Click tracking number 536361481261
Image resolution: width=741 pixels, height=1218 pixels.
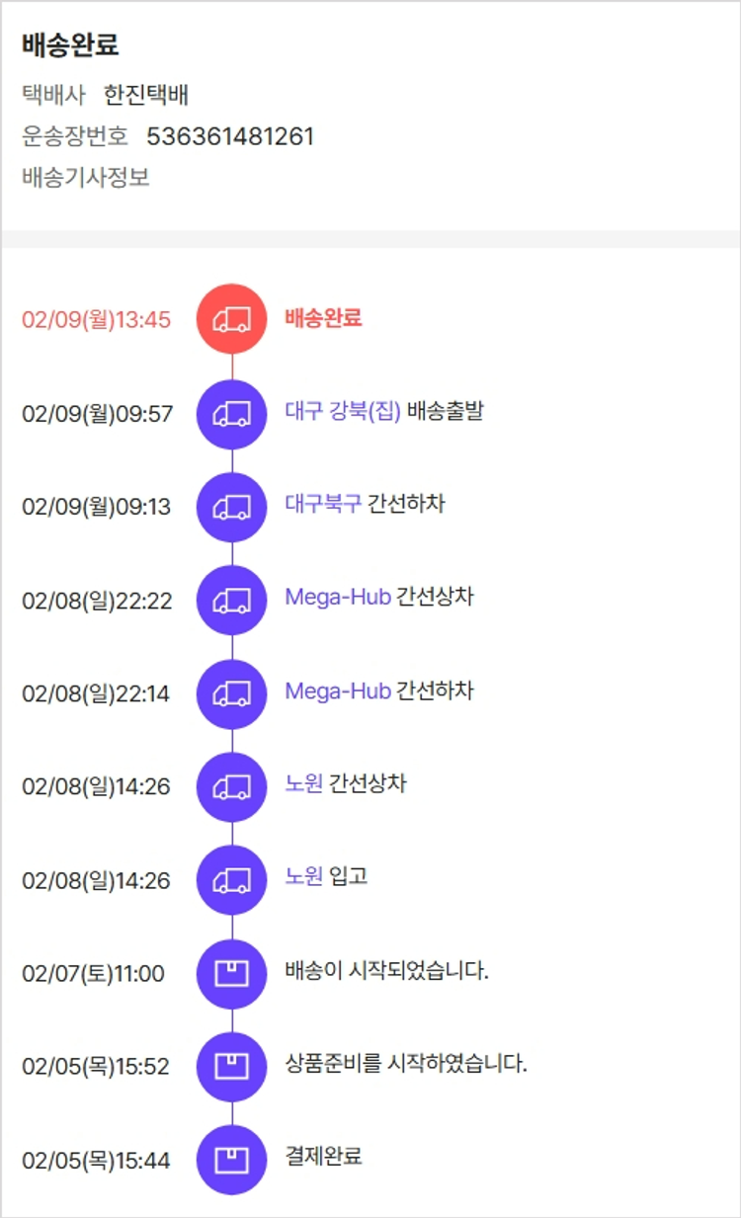[230, 136]
